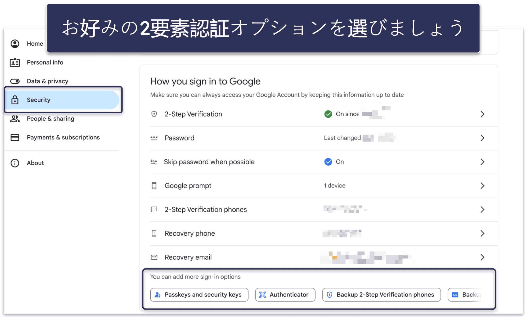Navigate to Data & privacy
This screenshot has height=317, width=527.
tap(48, 81)
